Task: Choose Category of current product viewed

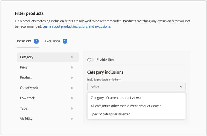Action: [116, 98]
